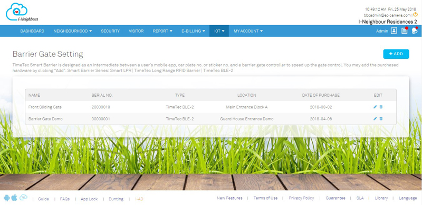Image resolution: width=422 pixels, height=205 pixels.
Task: Go to the Dashboard tab
Action: [32, 31]
